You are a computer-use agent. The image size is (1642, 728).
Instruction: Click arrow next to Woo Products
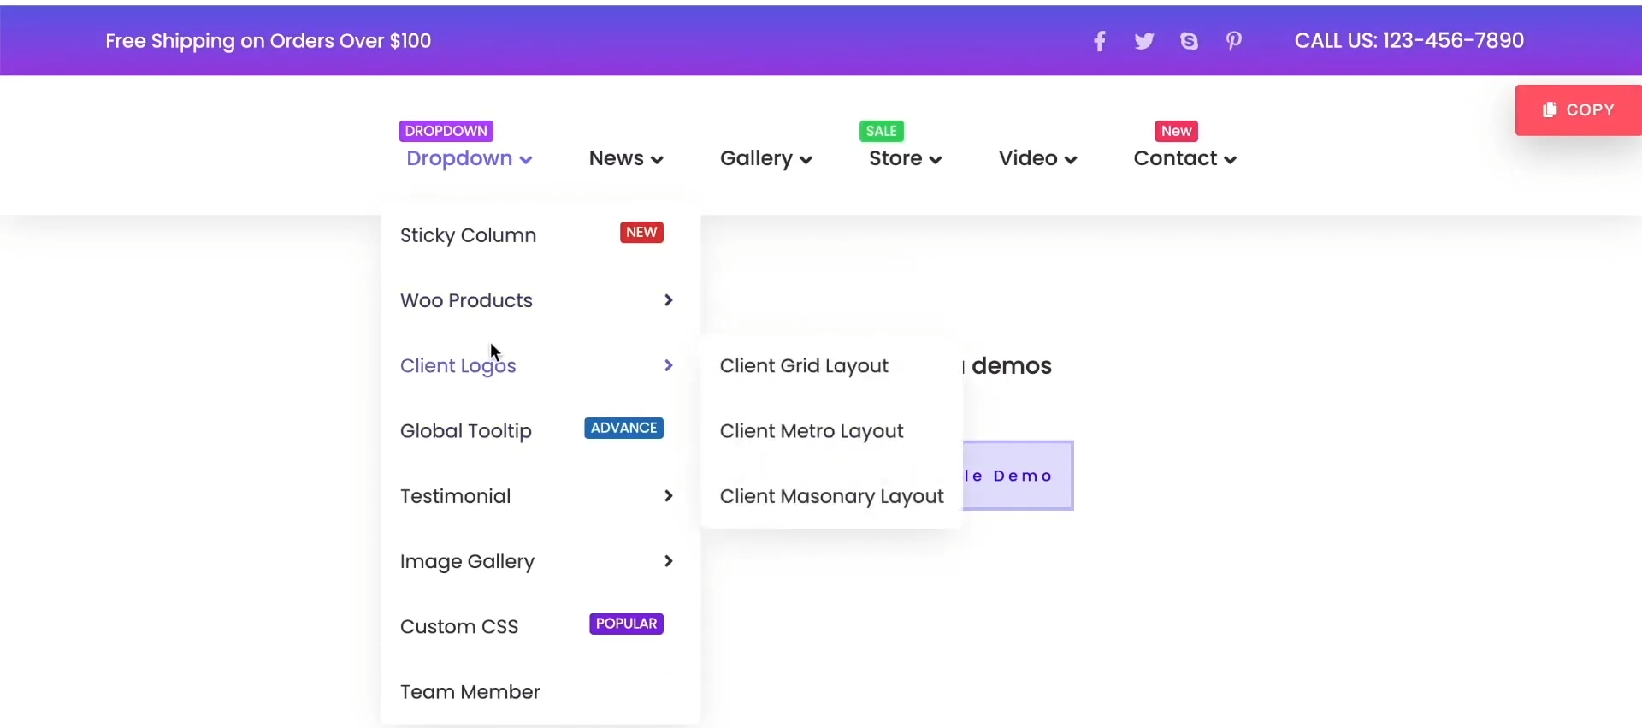669,300
